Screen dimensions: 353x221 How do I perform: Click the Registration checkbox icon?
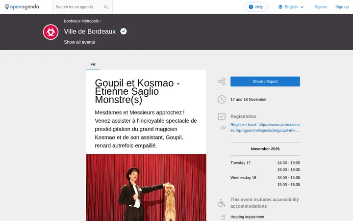tap(222, 116)
